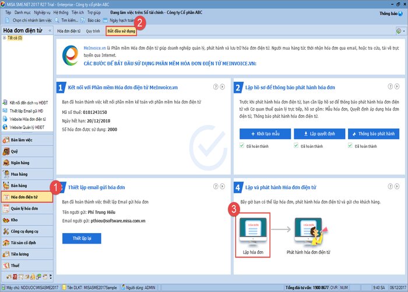Open the settings gear dropdown at top right
The height and width of the screenshot is (292, 408).
(x=400, y=31)
